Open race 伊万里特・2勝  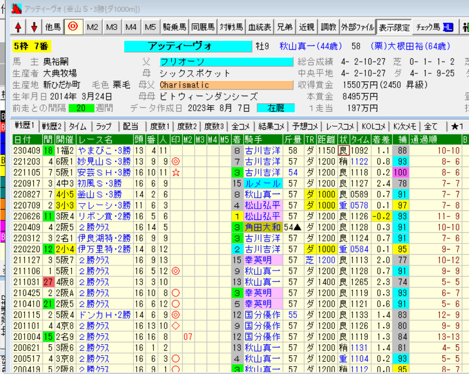pyautogui.click(x=104, y=249)
